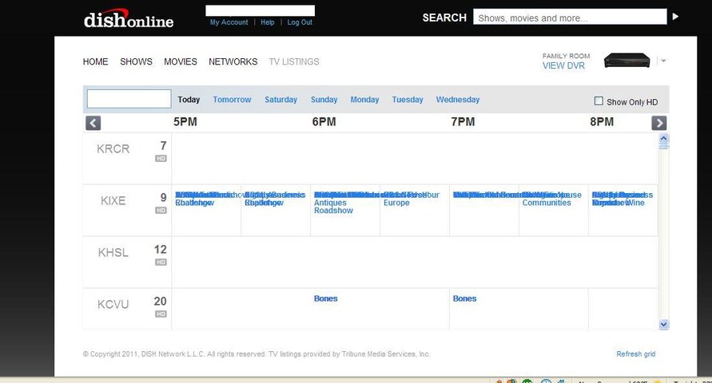Switch listings to Saturday
This screenshot has height=383, width=712.
click(x=281, y=100)
